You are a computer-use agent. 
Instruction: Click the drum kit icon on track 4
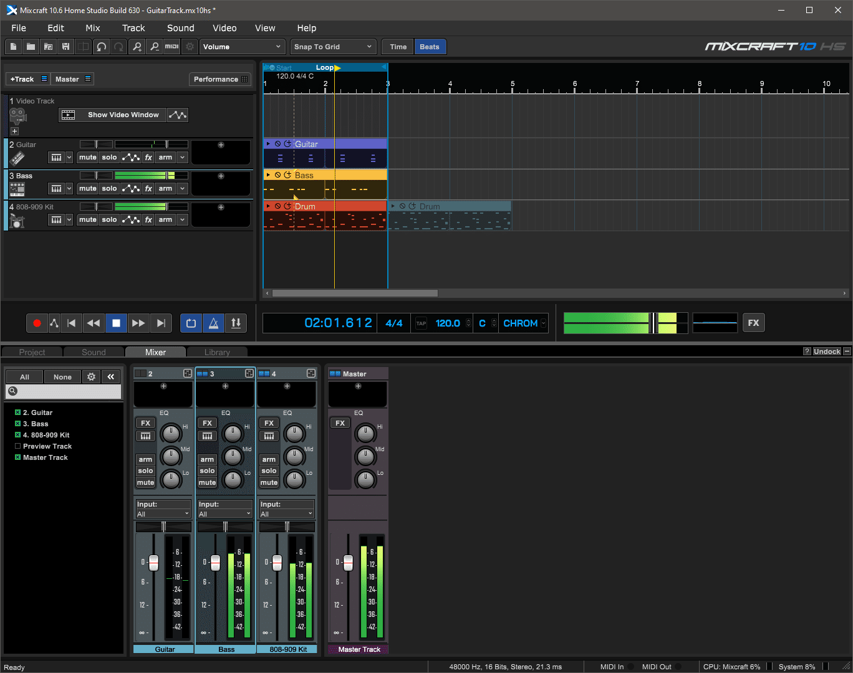click(x=17, y=221)
